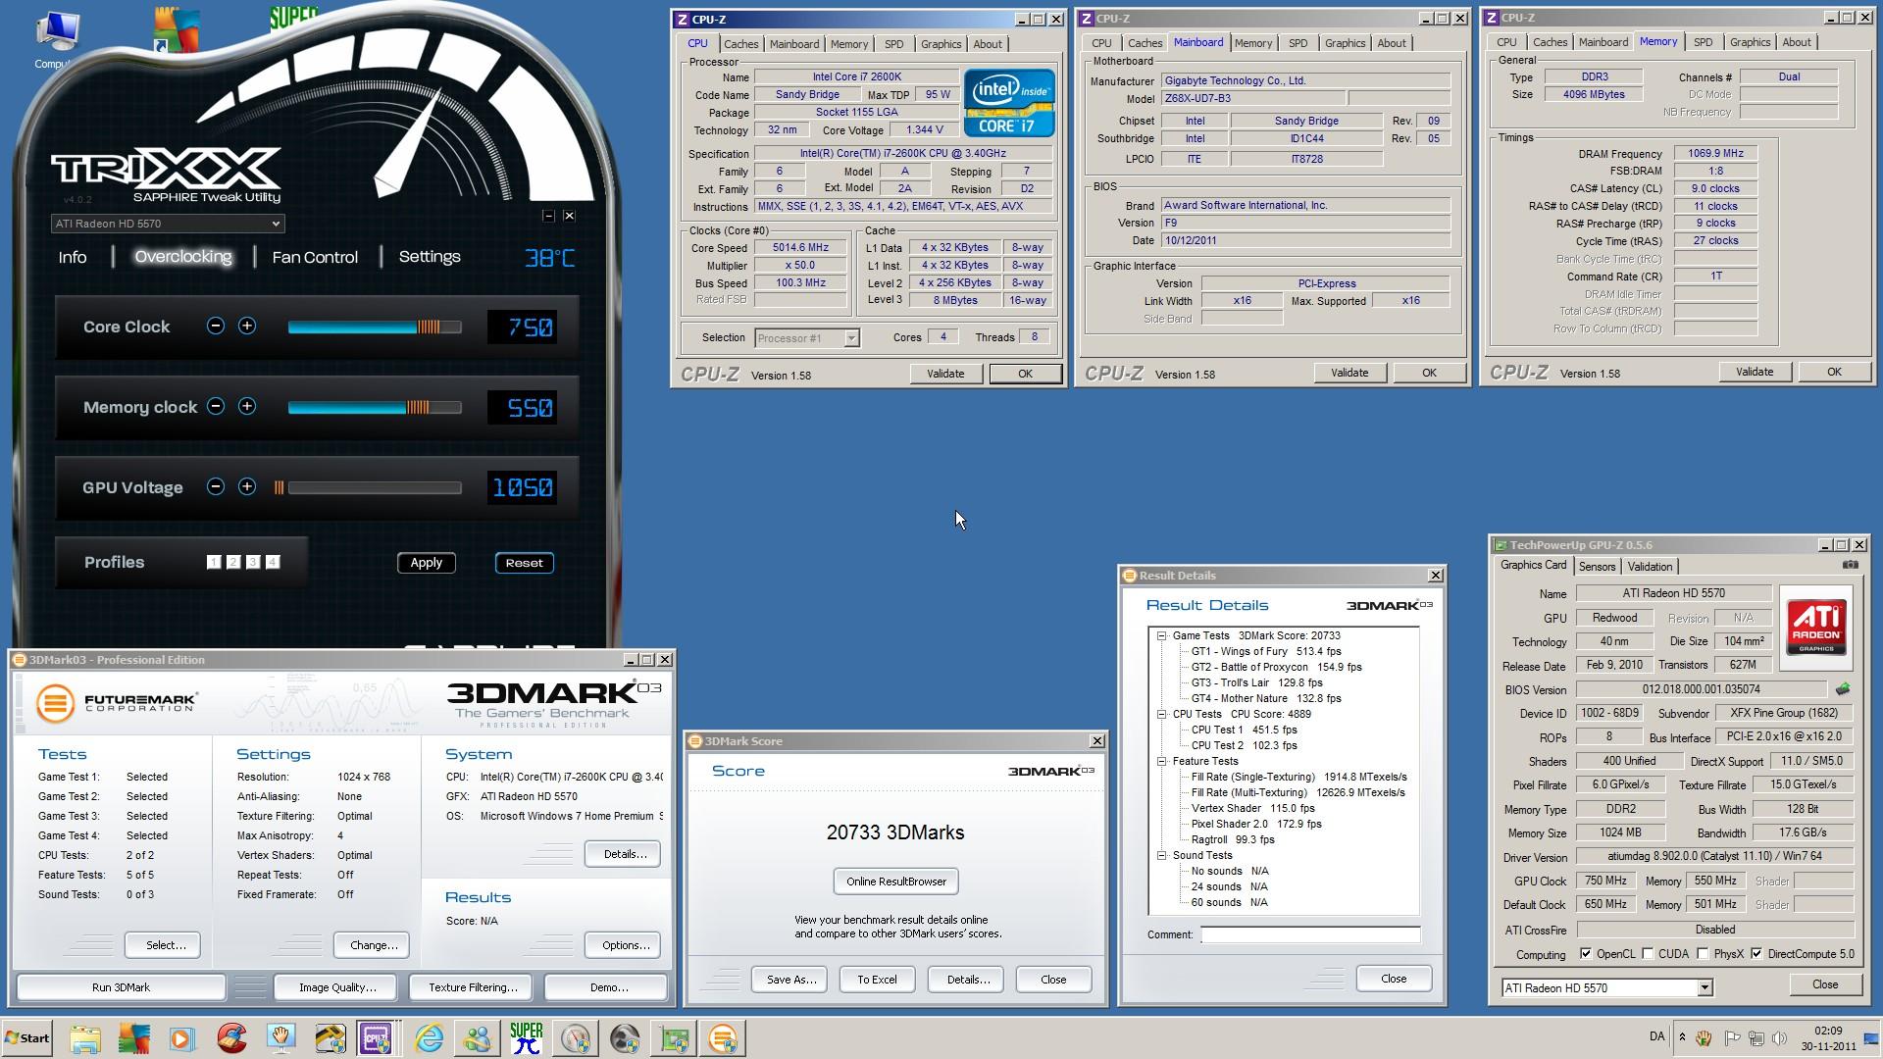Image resolution: width=1883 pixels, height=1059 pixels.
Task: Click the To Excel button
Action: (x=877, y=980)
